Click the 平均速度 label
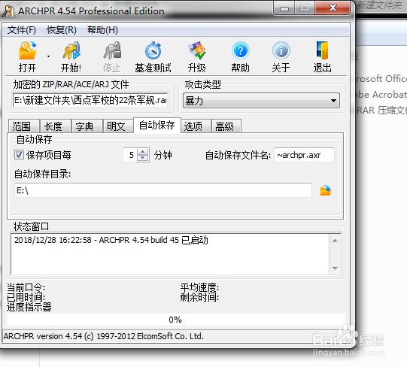Image resolution: width=407 pixels, height=367 pixels. pos(199,287)
